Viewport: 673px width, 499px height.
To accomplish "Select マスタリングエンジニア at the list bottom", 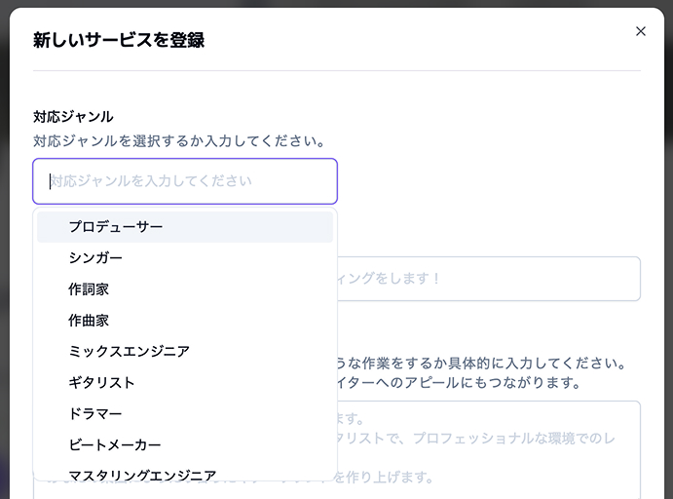I will (x=142, y=474).
